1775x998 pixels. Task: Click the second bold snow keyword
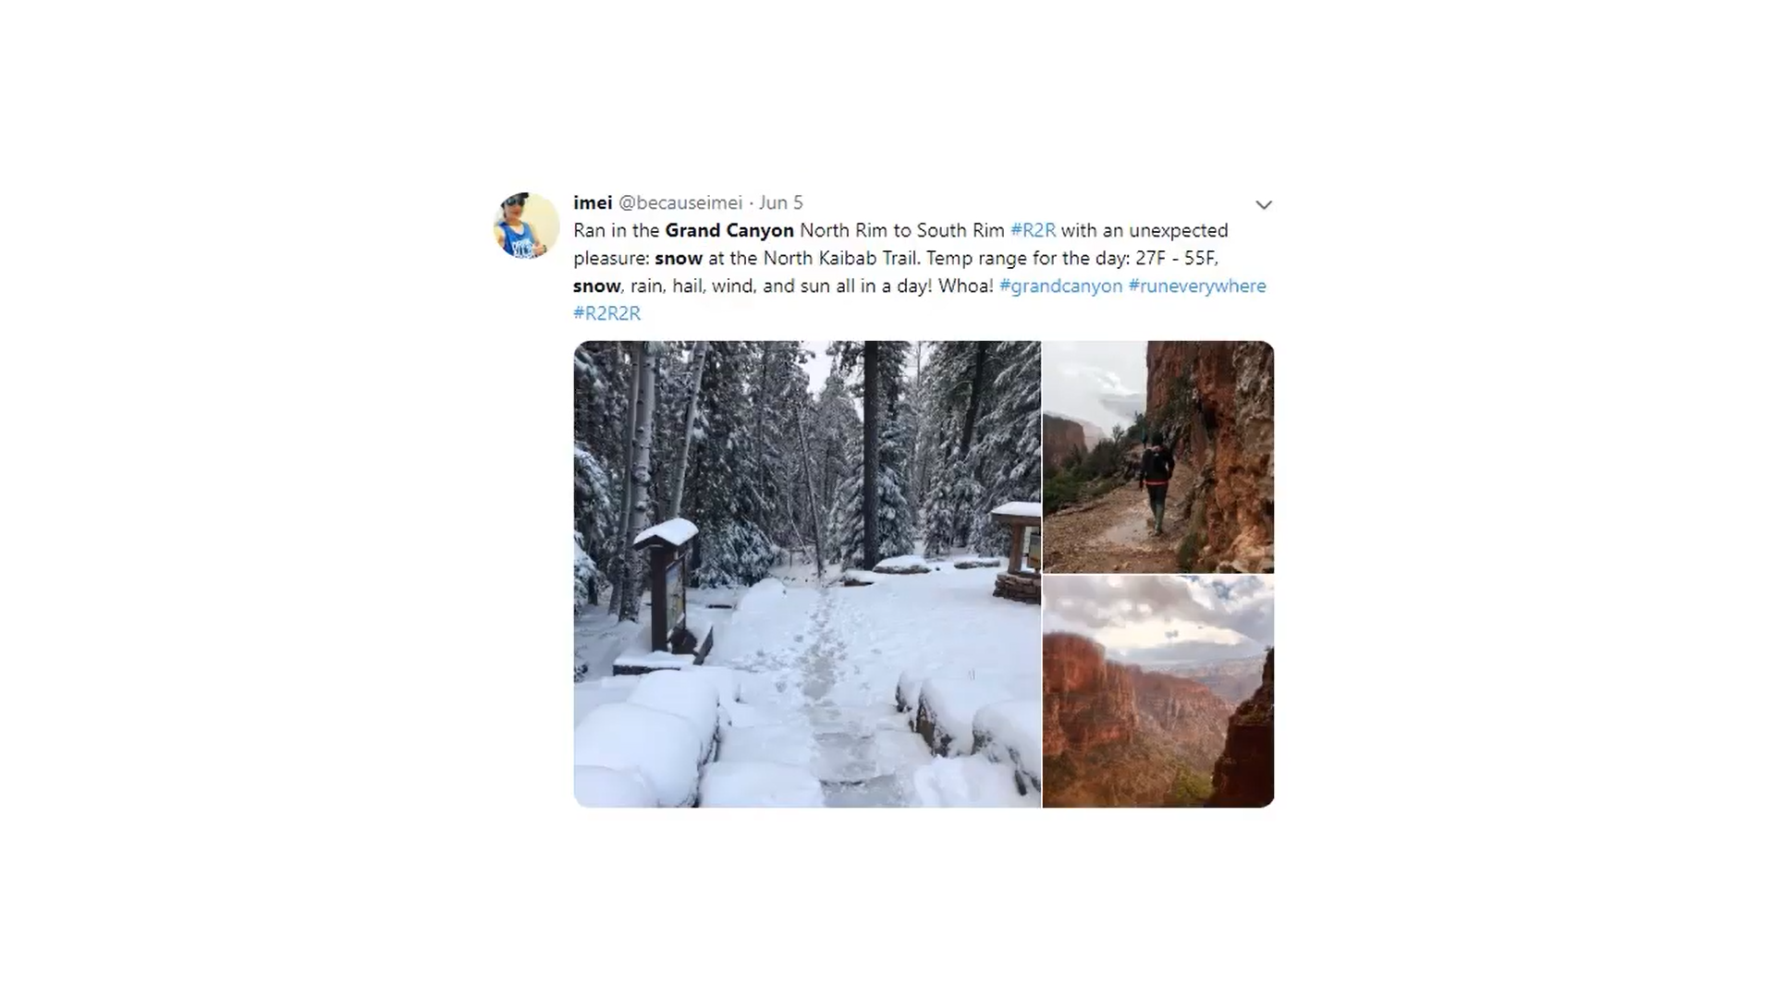[x=596, y=286]
